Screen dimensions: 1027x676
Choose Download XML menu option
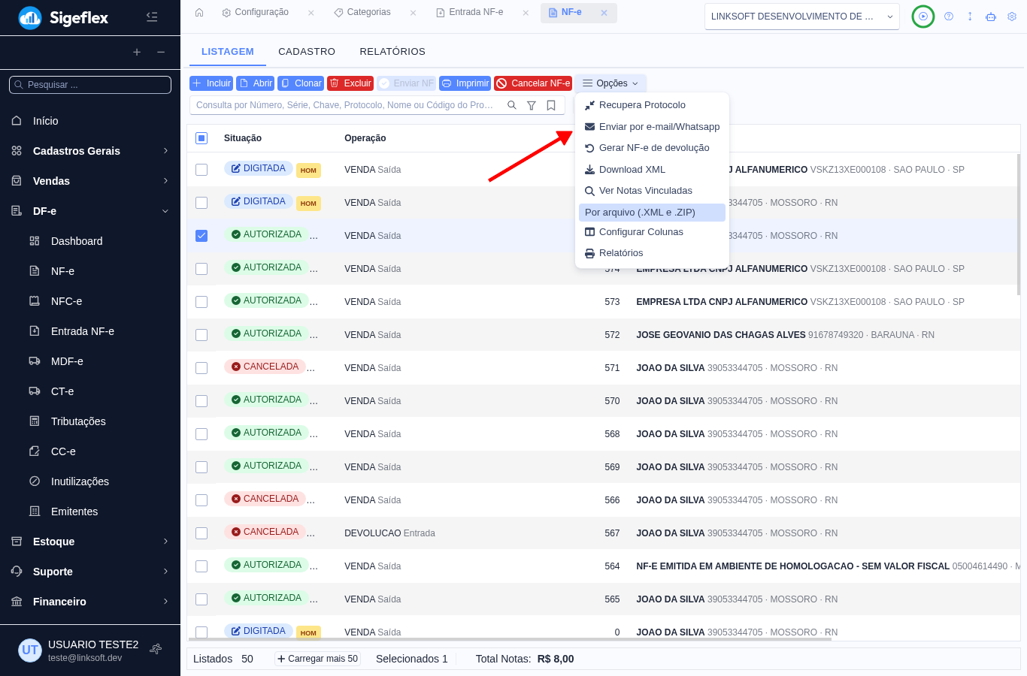pyautogui.click(x=652, y=170)
